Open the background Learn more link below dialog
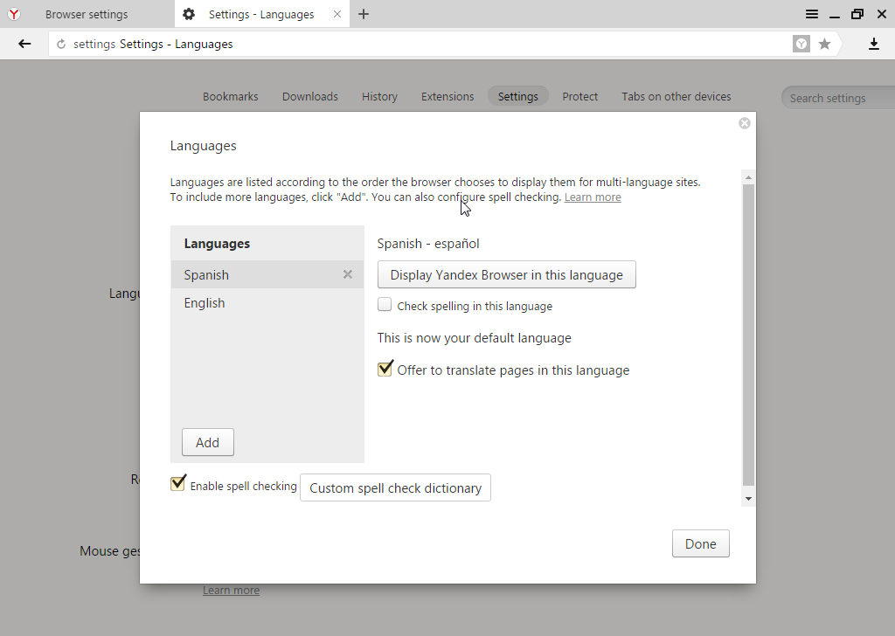895x636 pixels. point(231,591)
